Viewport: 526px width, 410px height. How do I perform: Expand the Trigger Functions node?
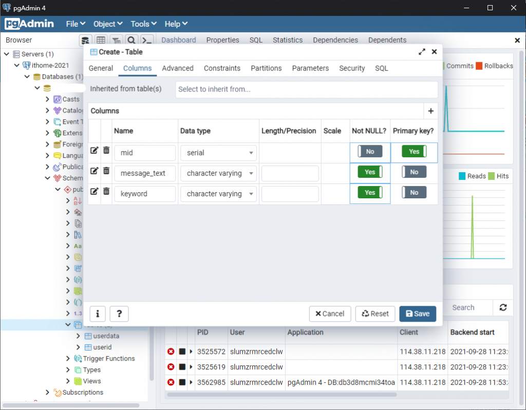(x=68, y=358)
